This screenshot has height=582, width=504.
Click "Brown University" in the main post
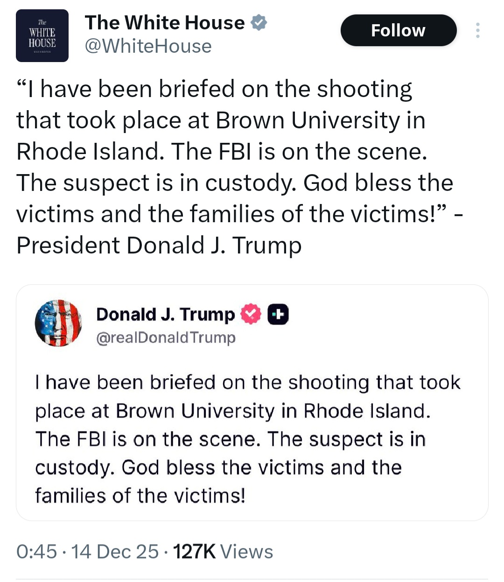[x=308, y=120]
